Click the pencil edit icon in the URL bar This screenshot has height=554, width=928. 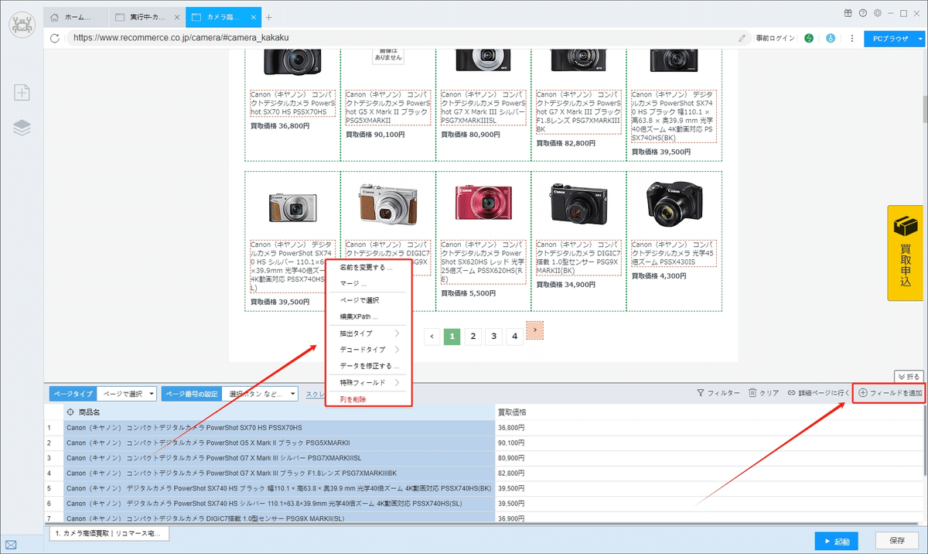point(742,38)
